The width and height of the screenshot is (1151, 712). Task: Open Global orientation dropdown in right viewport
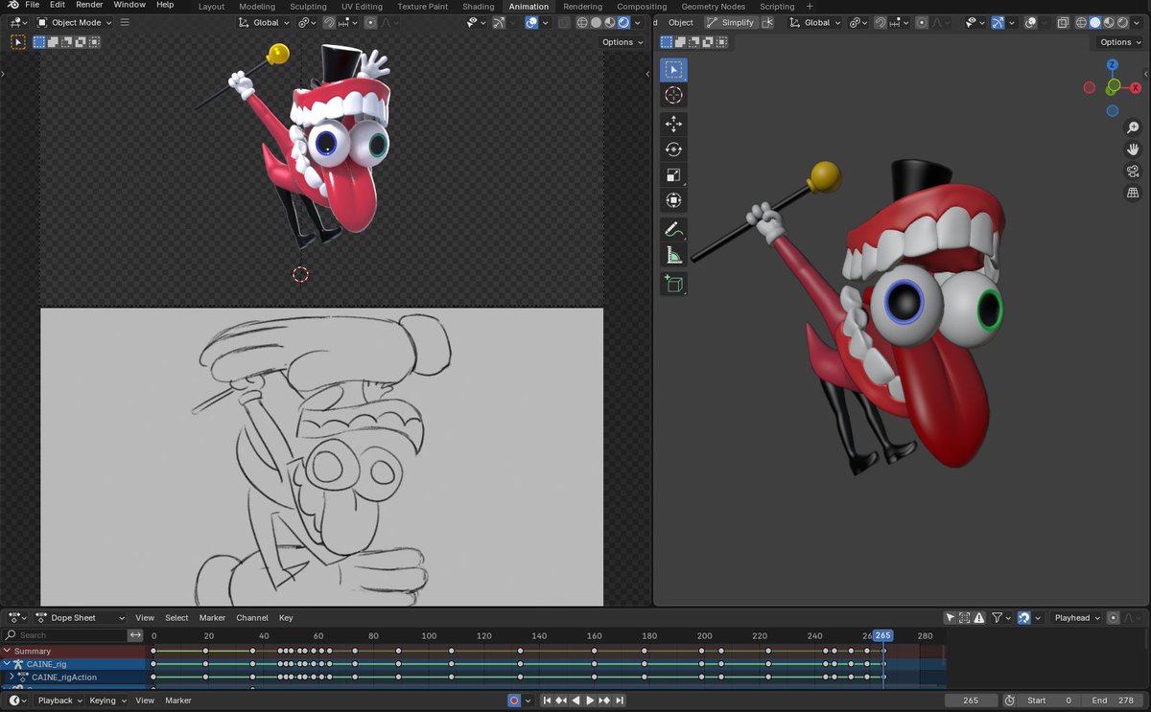816,22
